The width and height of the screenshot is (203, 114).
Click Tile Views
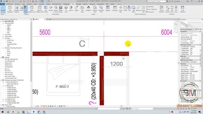(x=176, y=9)
